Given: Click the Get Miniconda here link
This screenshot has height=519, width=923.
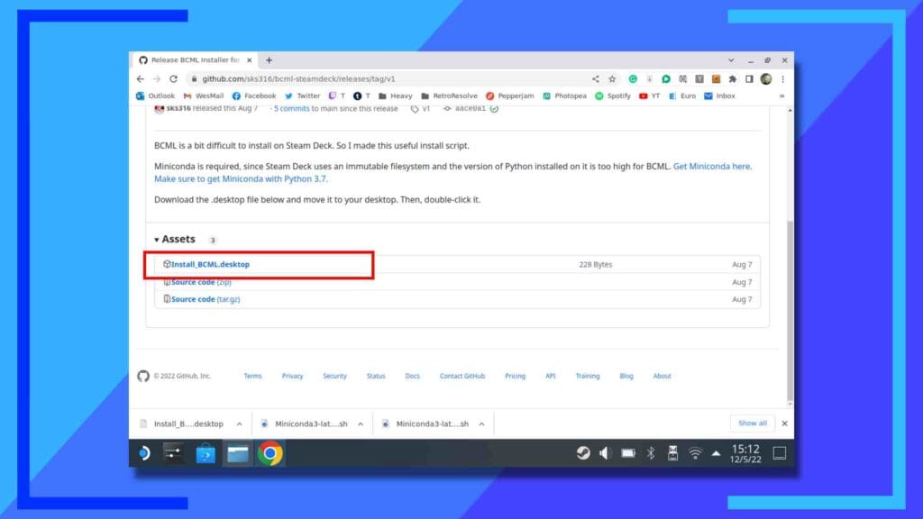Looking at the screenshot, I should (x=712, y=167).
